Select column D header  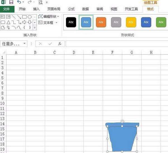74,52
